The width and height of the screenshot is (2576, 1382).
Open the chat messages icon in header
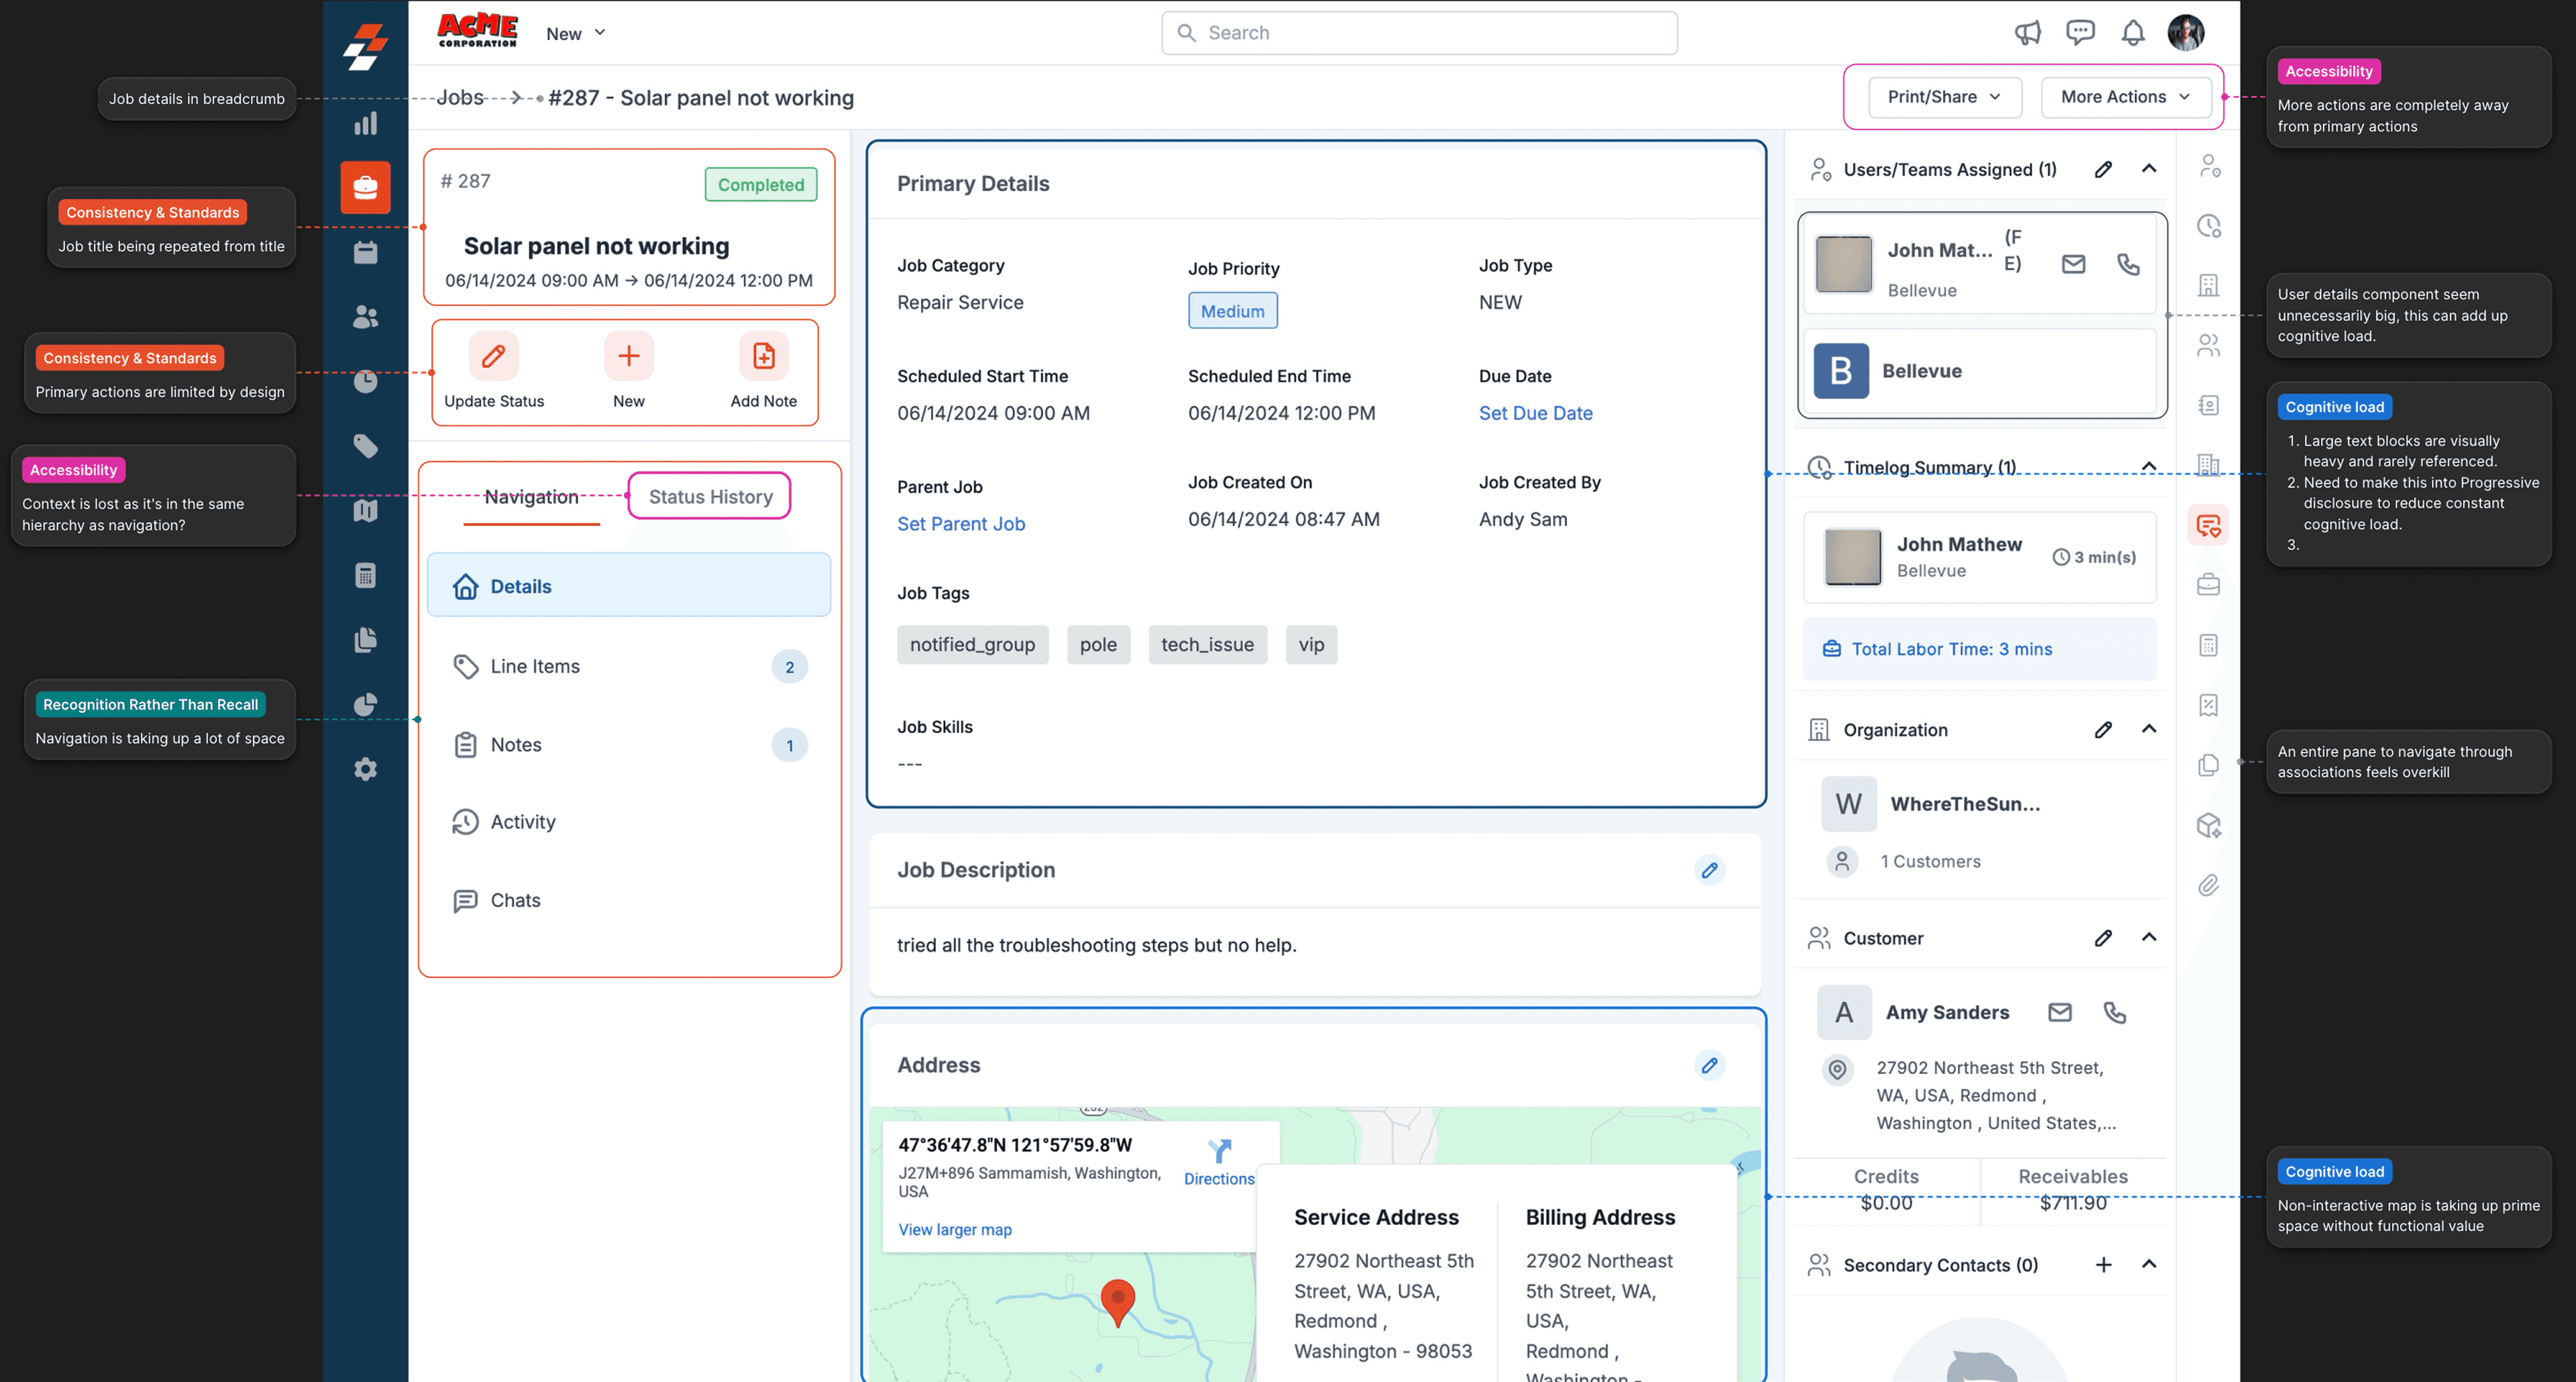pyautogui.click(x=2080, y=33)
